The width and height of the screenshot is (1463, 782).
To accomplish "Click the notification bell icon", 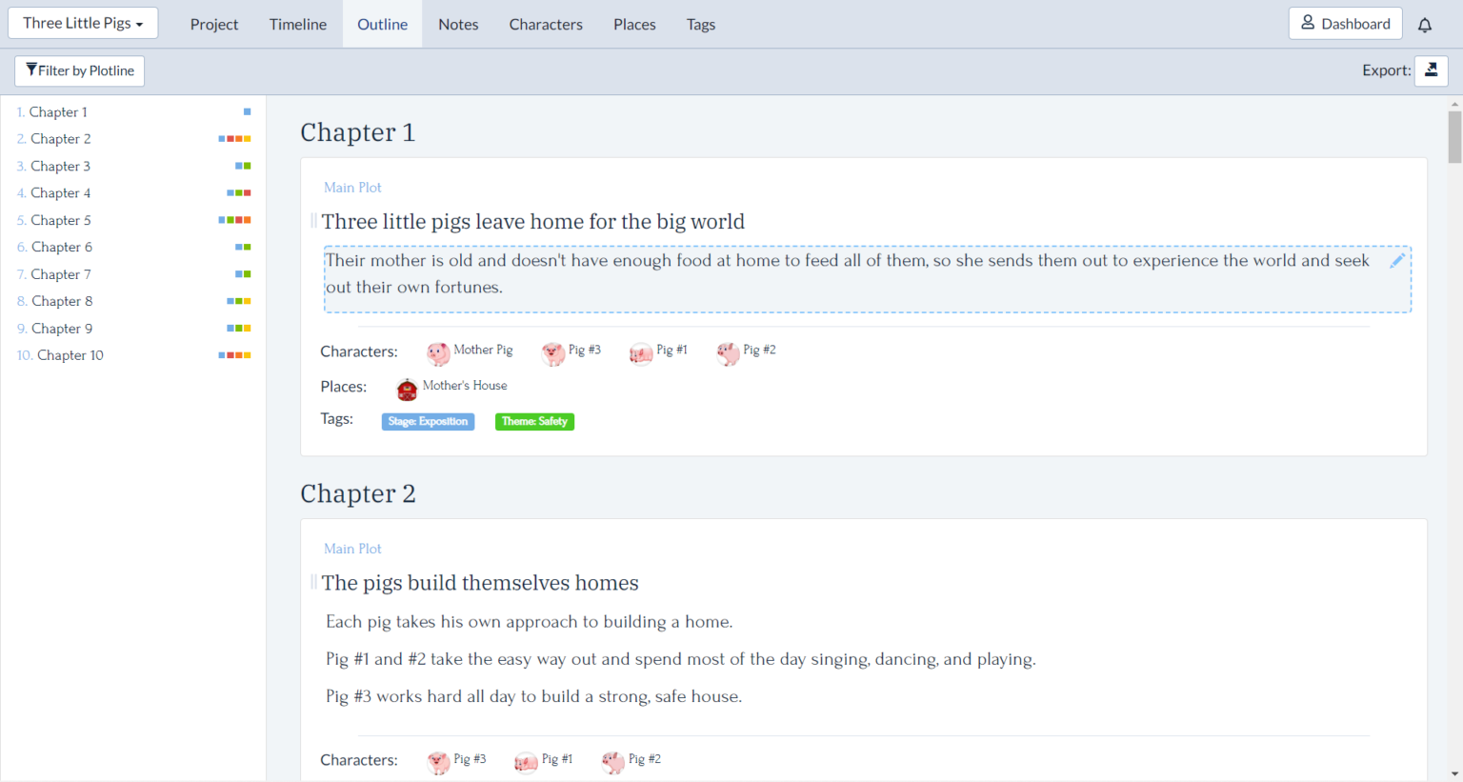I will [1424, 25].
